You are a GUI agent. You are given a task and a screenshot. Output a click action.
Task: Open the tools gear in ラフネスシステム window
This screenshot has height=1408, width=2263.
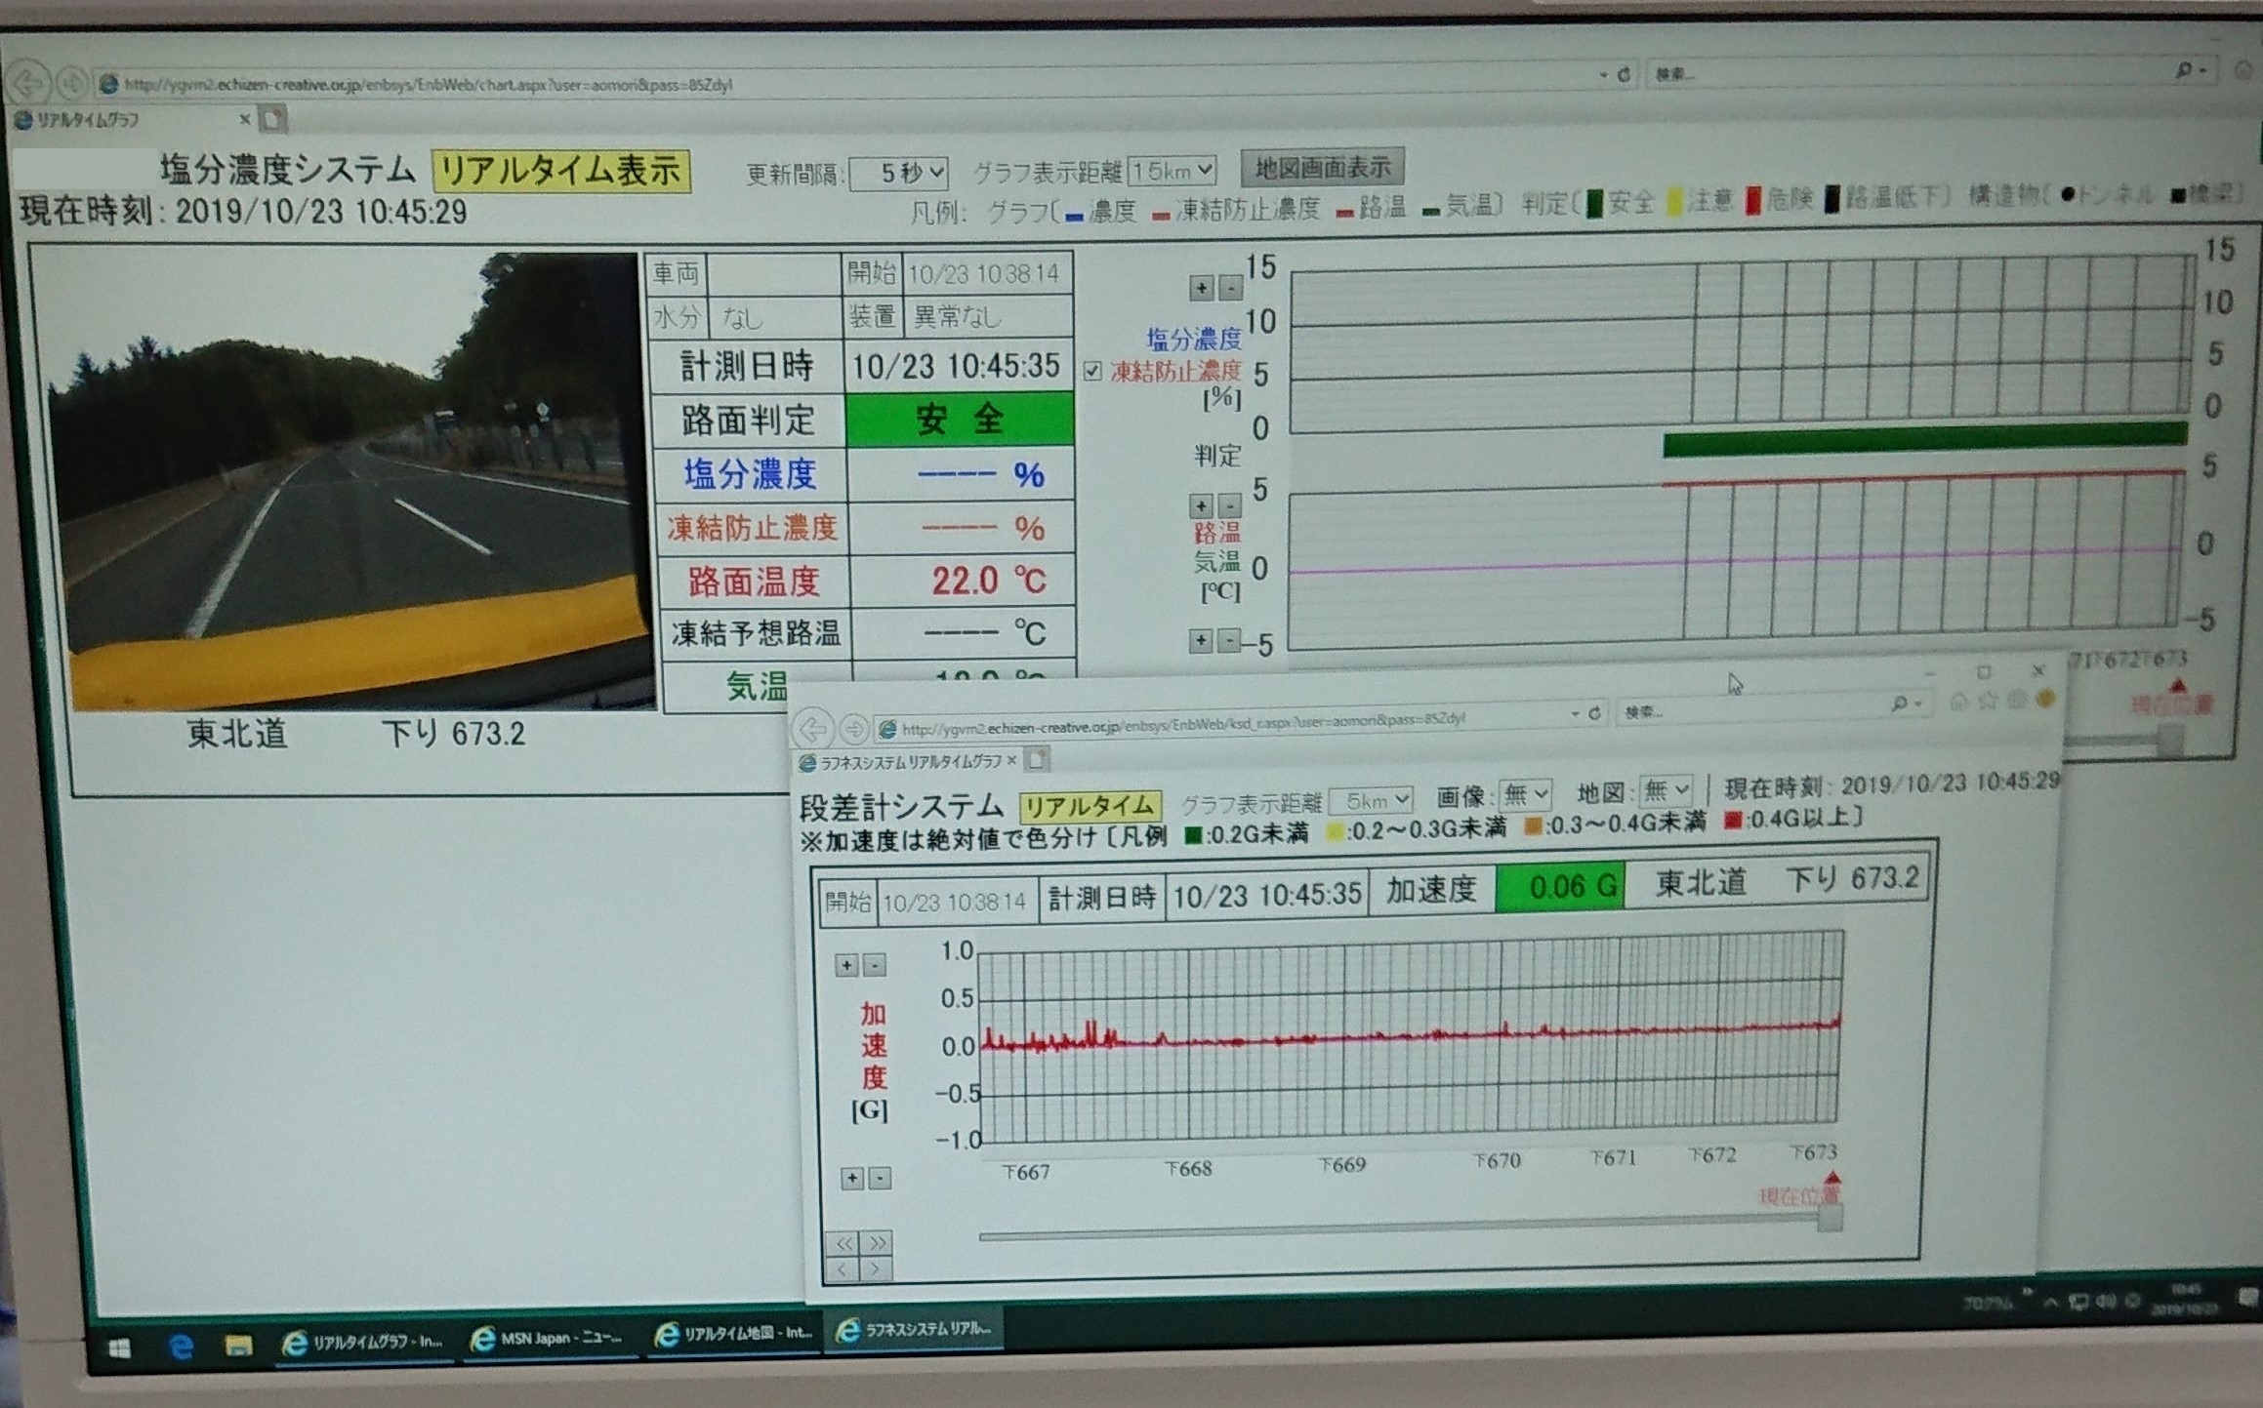2017,699
